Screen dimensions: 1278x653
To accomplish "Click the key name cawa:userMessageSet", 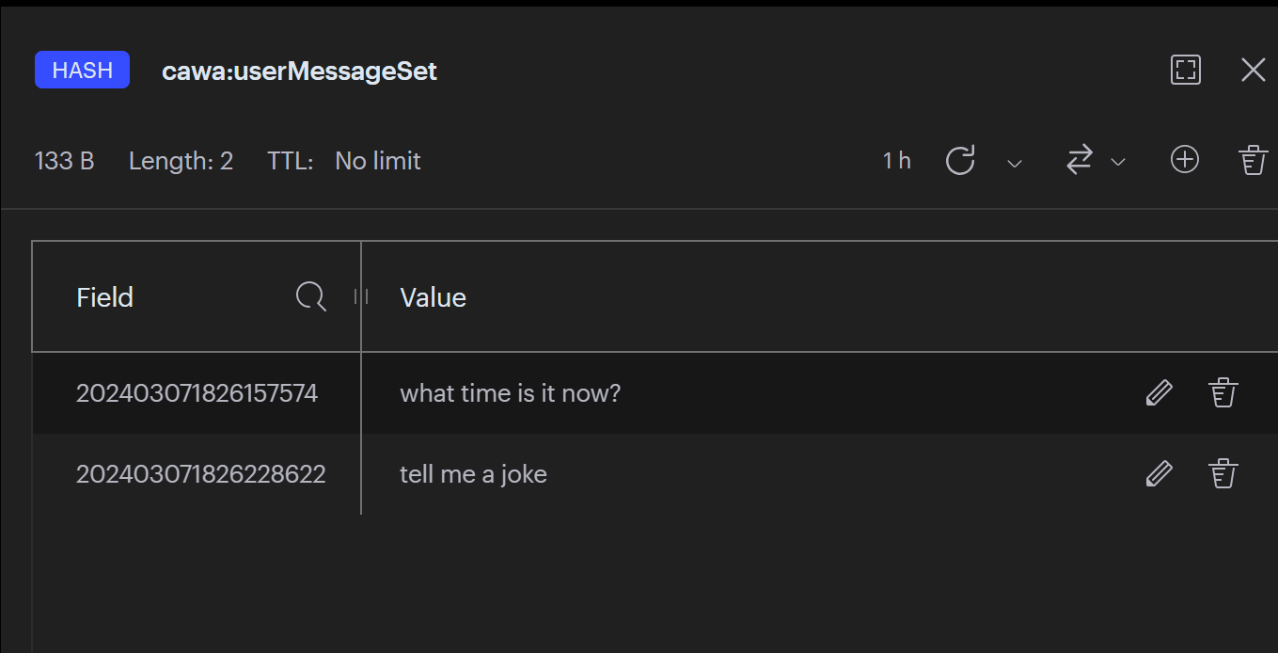I will pos(299,72).
